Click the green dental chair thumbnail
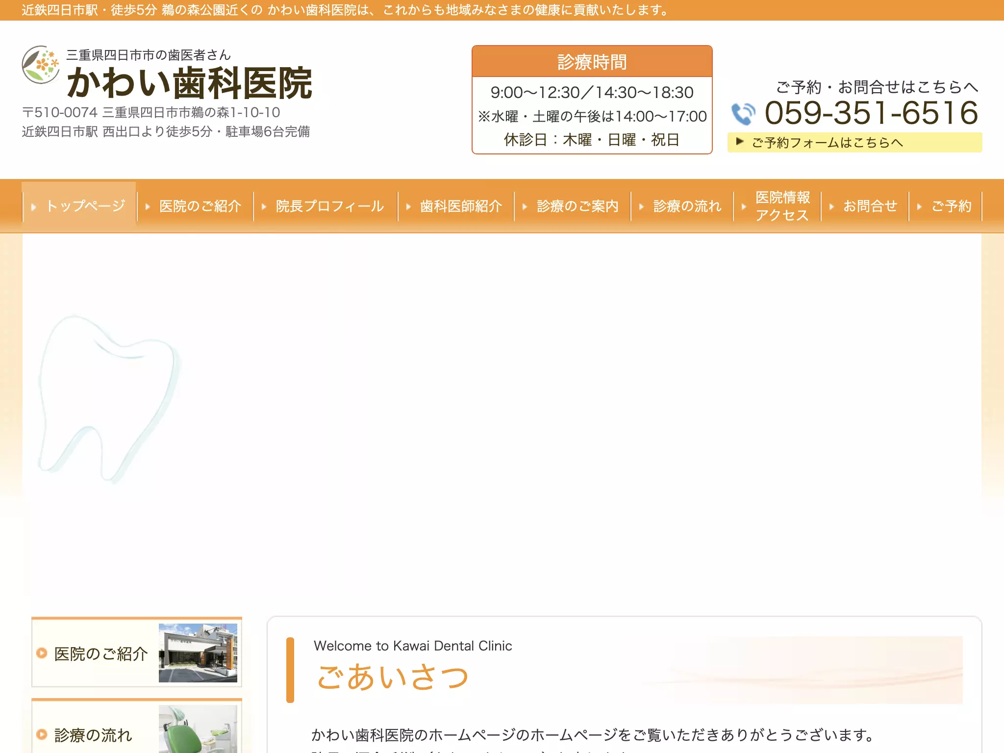The height and width of the screenshot is (753, 1004). [x=198, y=729]
